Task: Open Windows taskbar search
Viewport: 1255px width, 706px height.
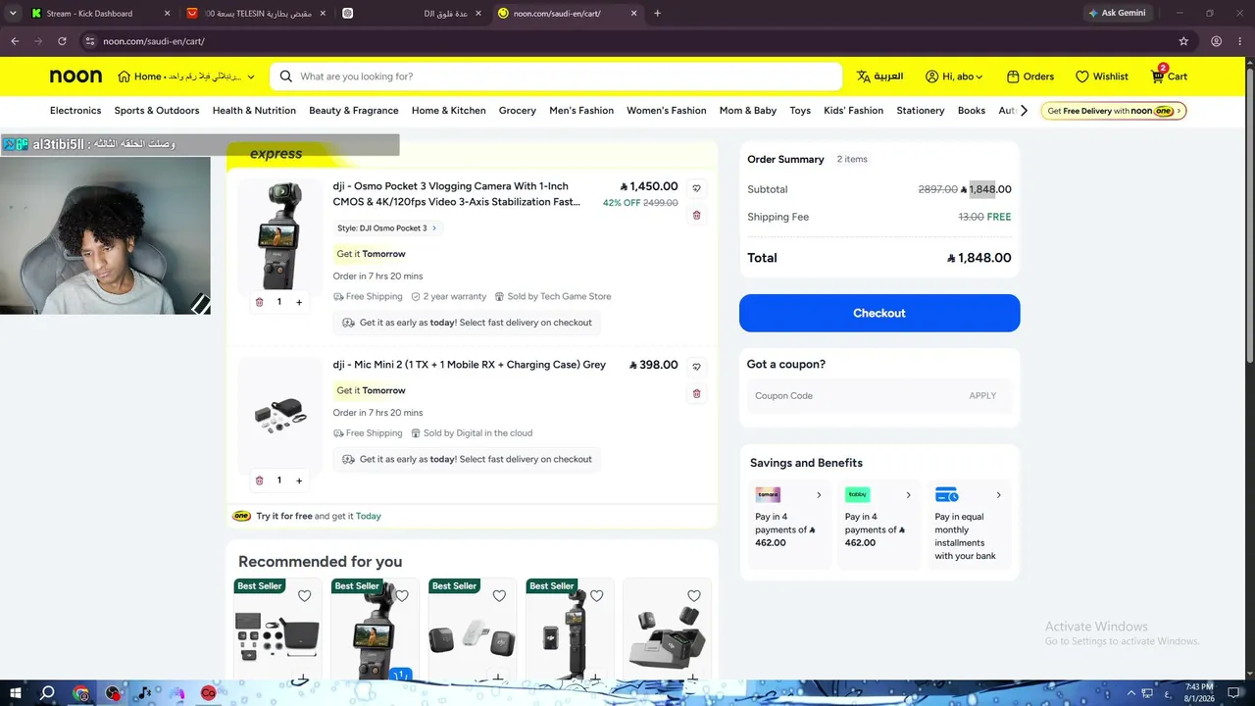Action: pos(47,693)
